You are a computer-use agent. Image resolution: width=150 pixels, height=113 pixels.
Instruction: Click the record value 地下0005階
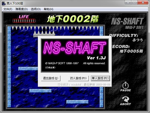131,51
